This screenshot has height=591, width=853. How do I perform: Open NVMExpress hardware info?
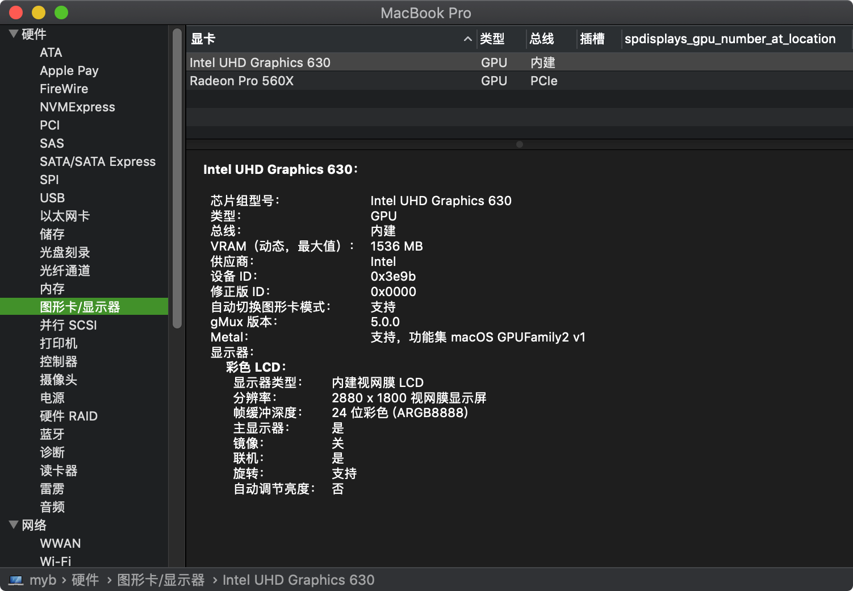point(77,107)
